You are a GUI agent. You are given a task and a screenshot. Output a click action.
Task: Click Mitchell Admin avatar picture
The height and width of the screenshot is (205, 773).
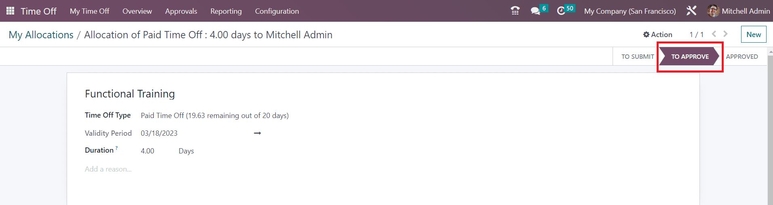tap(713, 11)
